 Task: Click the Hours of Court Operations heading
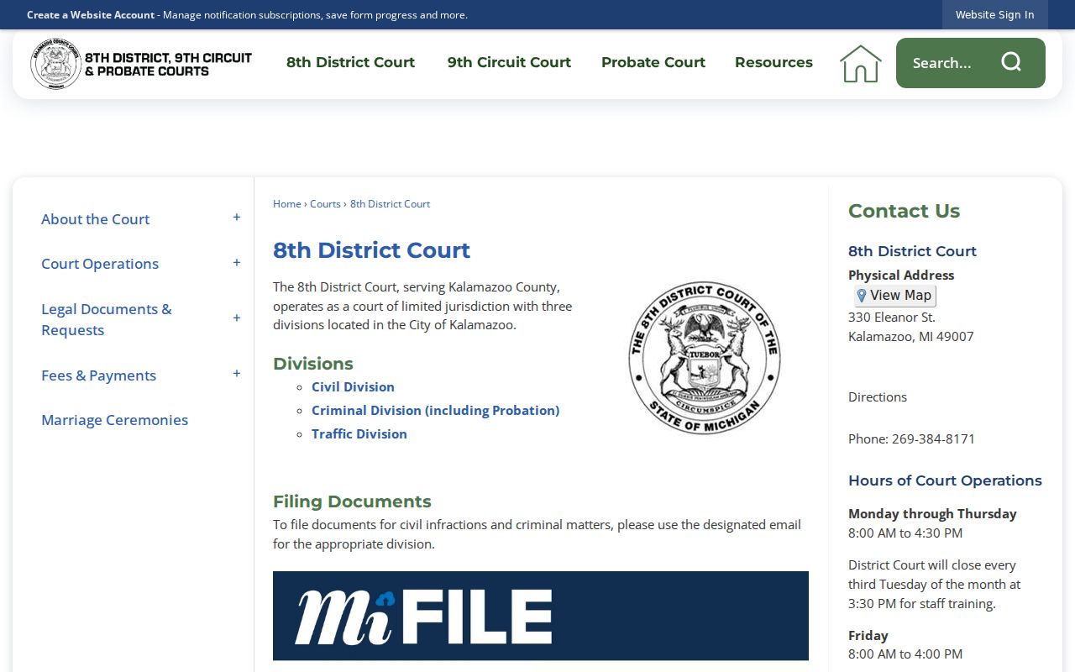click(945, 480)
